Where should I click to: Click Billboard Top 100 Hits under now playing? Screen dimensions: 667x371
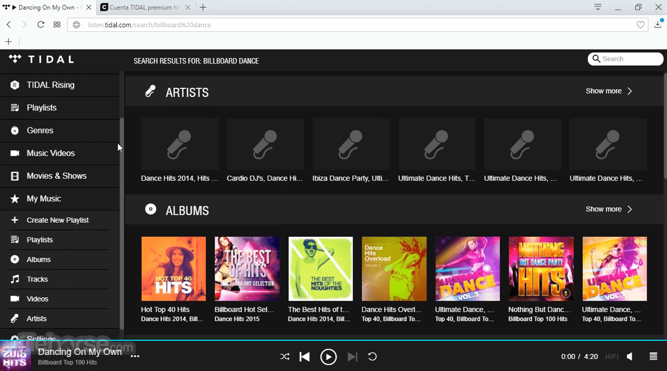pos(67,362)
